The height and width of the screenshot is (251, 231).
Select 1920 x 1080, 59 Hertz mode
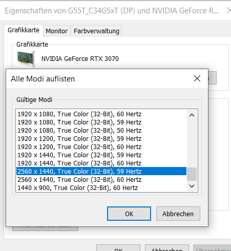[101, 122]
